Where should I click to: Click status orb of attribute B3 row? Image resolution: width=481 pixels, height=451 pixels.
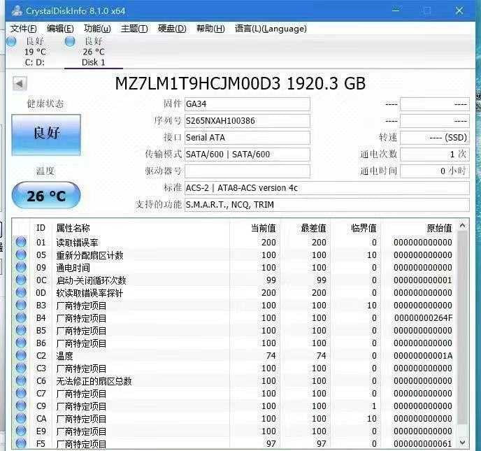click(21, 305)
